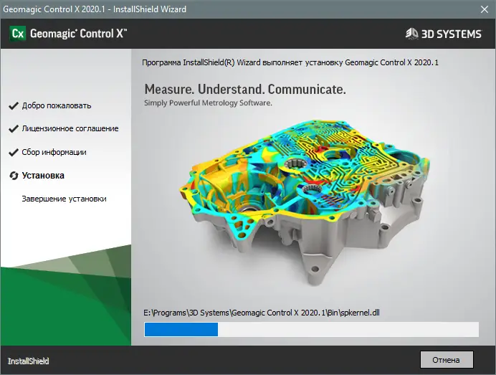The width and height of the screenshot is (496, 375).
Task: Click the InstallShield label in footer
Action: (x=29, y=361)
